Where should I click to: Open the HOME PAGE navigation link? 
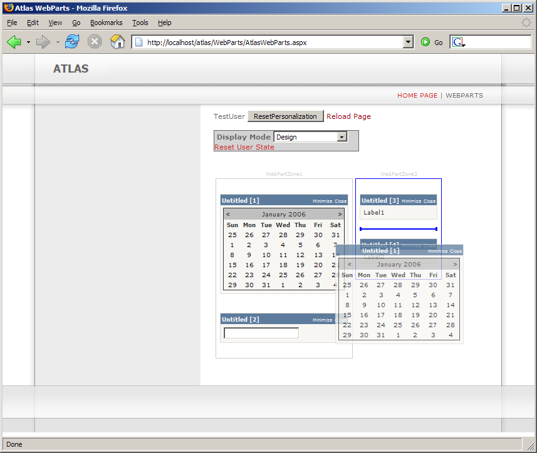pos(417,95)
